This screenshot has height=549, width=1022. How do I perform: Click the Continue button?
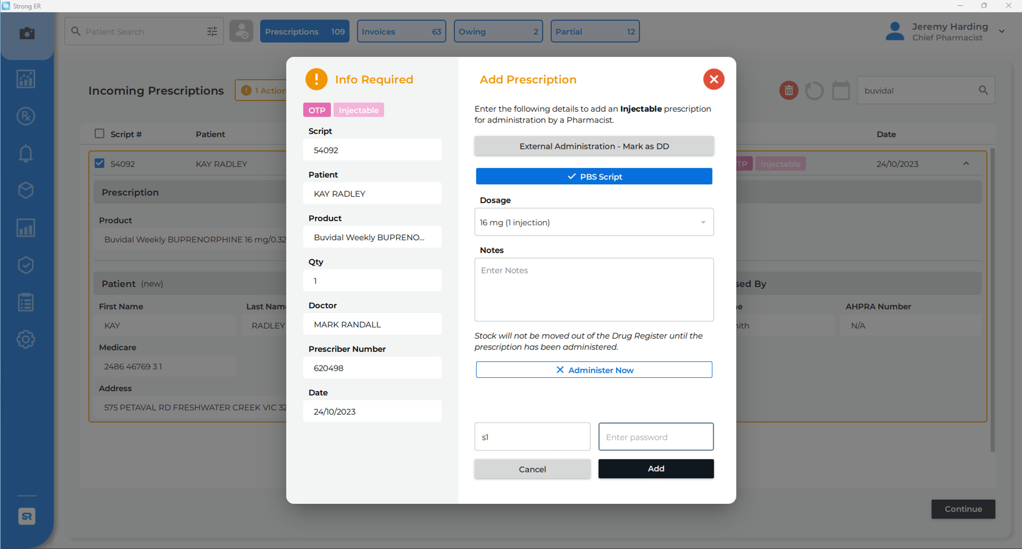pos(963,509)
